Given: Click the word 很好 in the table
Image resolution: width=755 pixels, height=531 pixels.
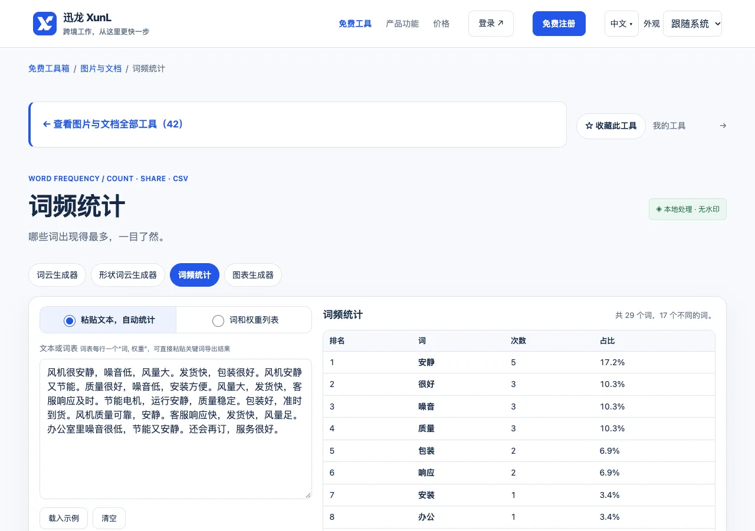Looking at the screenshot, I should 426,384.
